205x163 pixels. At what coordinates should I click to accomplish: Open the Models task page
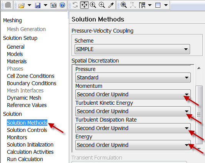(x=15, y=54)
